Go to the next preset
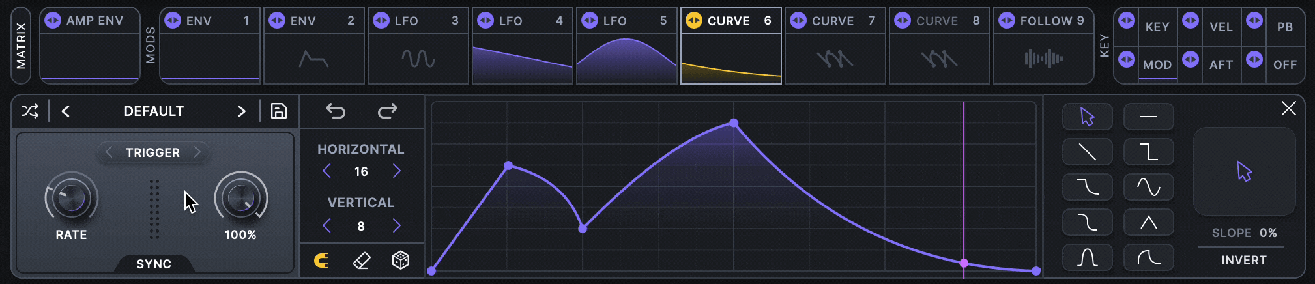The image size is (1315, 284). point(242,111)
